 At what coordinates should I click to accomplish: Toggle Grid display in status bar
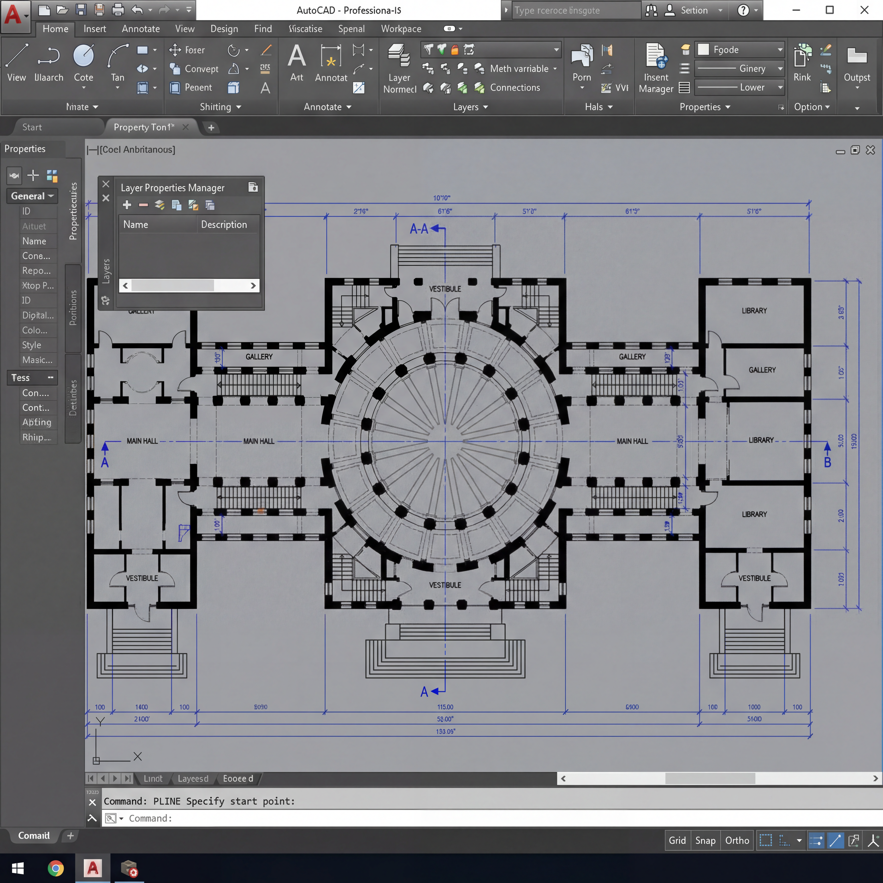coord(677,840)
